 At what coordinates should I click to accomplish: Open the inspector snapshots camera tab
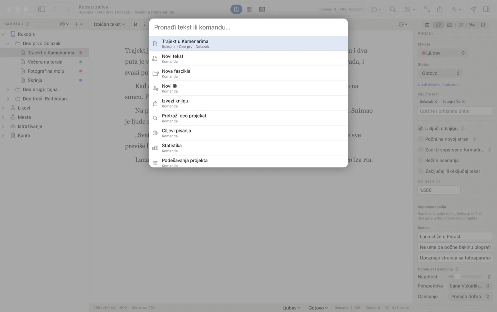449,25
